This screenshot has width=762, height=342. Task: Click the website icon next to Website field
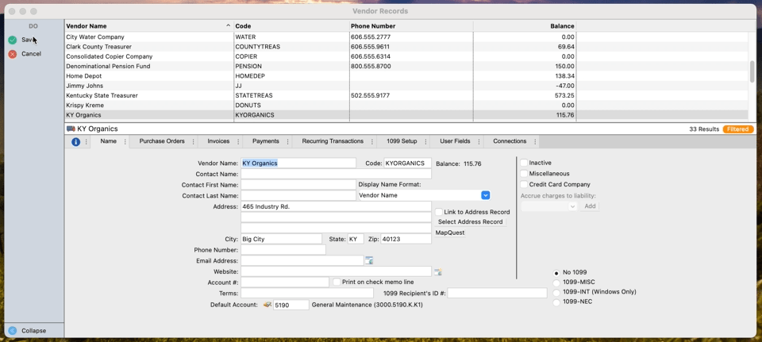(437, 271)
